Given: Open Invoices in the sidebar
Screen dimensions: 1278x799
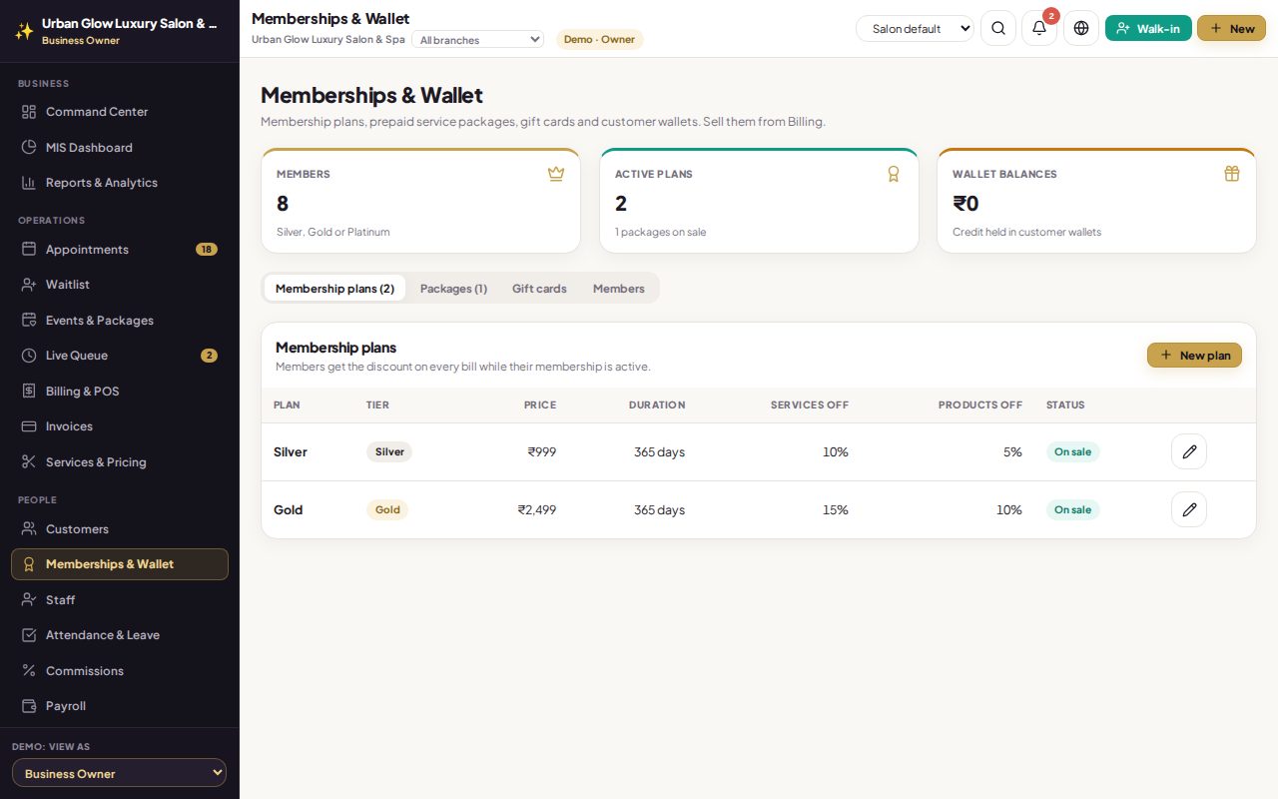Looking at the screenshot, I should (x=120, y=426).
